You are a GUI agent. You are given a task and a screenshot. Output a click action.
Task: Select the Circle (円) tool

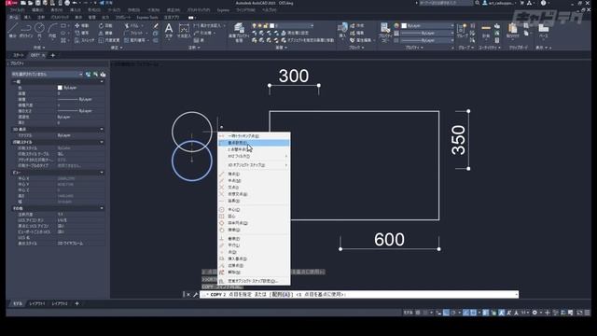coord(39,30)
